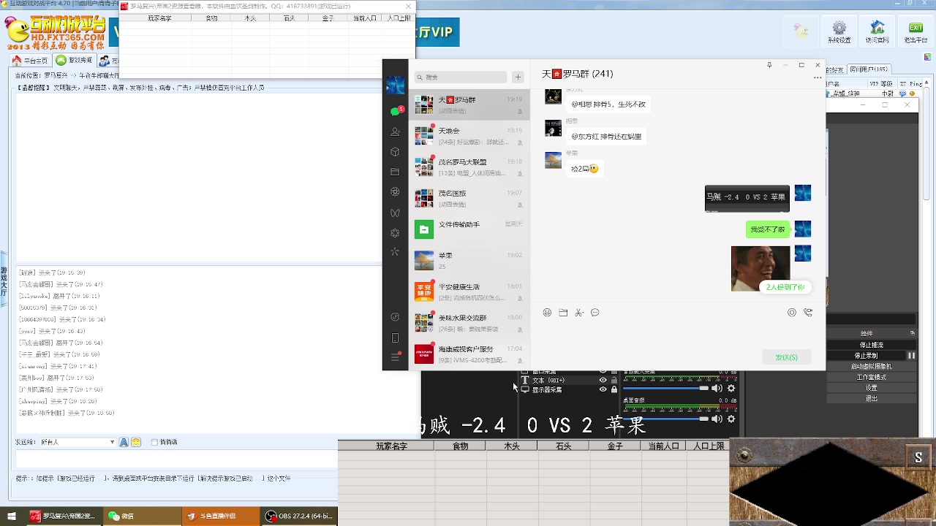Viewport: 936px width, 526px height.
Task: Click 发送(S) send button
Action: [786, 357]
